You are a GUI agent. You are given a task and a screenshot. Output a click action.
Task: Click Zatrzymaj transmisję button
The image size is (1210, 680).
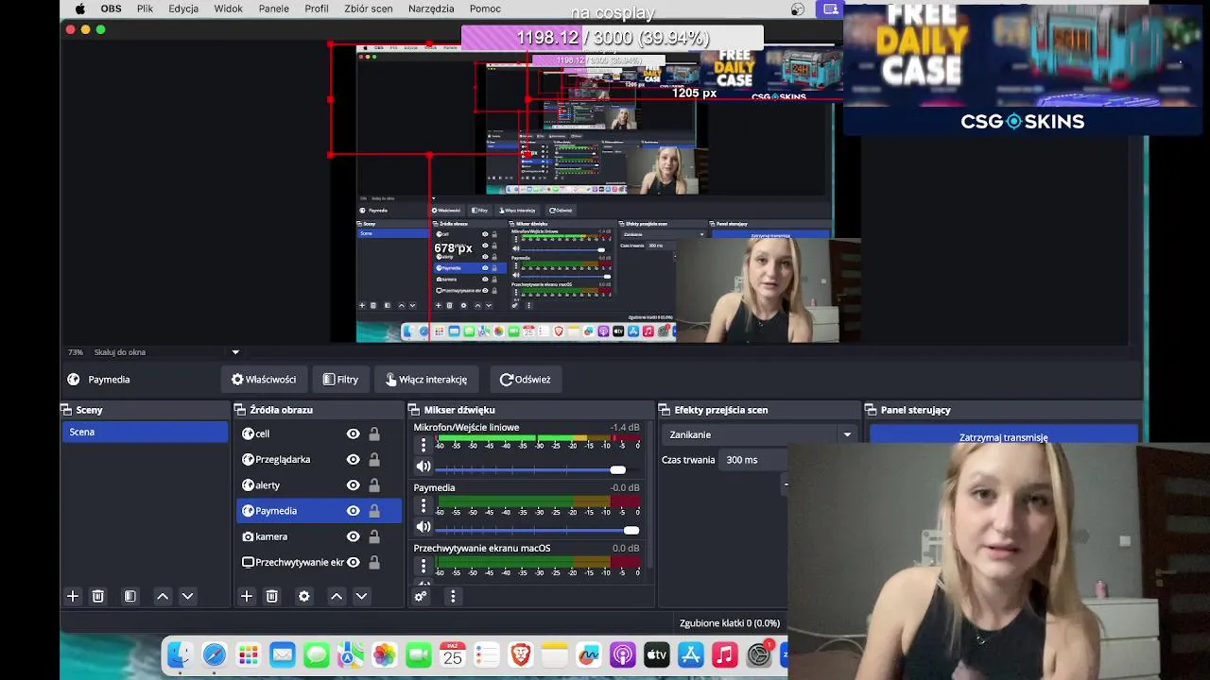coord(1004,436)
